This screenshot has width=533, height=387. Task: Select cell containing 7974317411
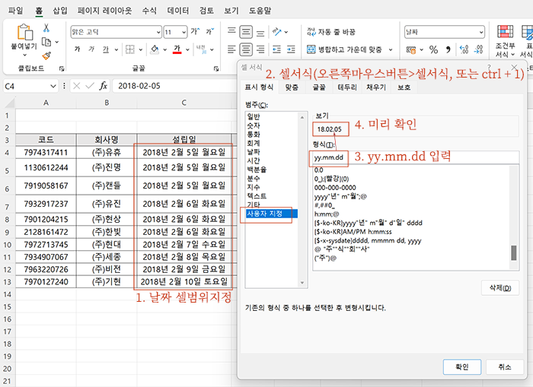point(46,152)
